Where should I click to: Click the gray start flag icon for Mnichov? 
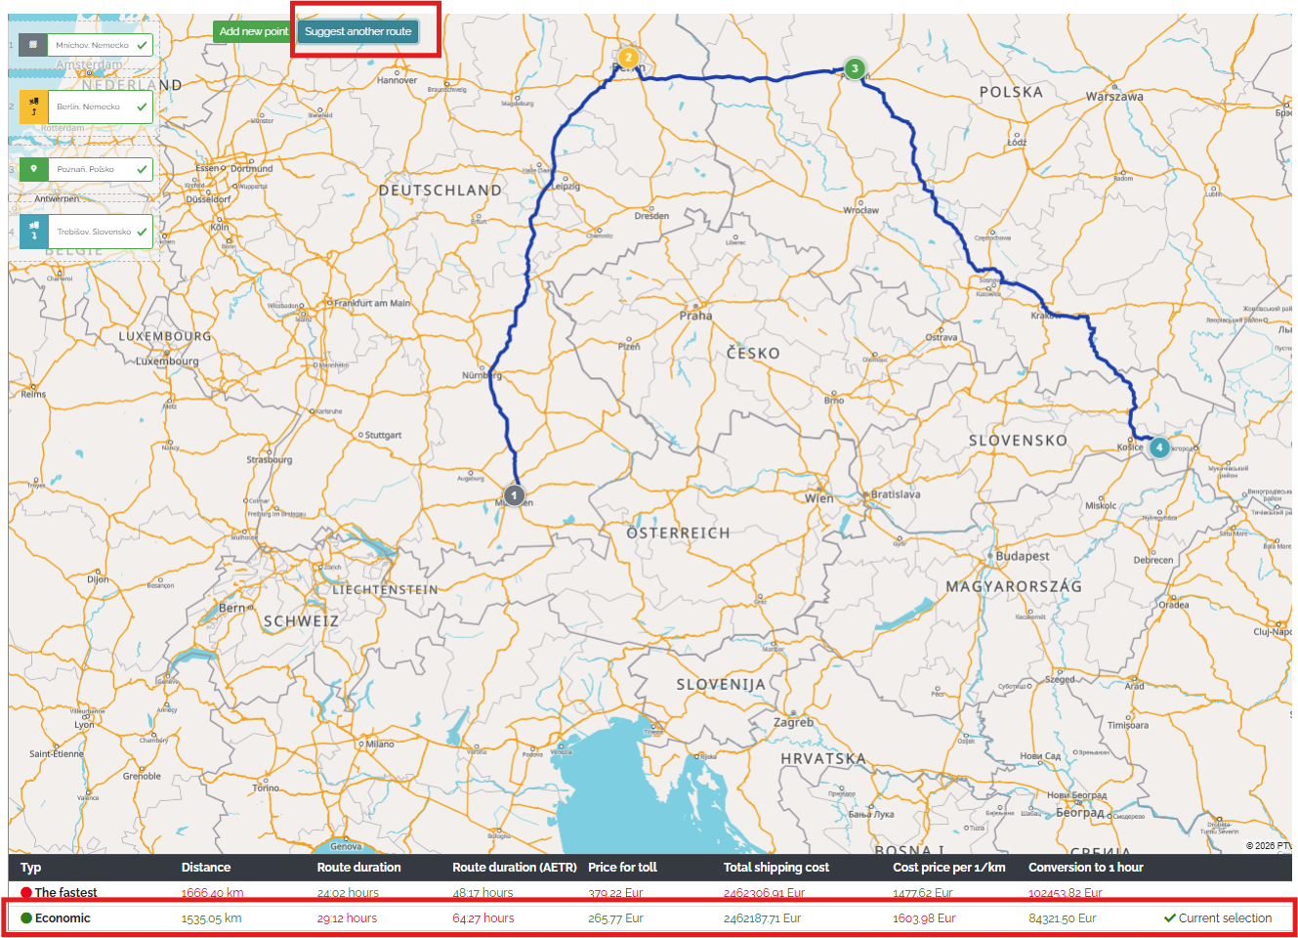coord(33,45)
